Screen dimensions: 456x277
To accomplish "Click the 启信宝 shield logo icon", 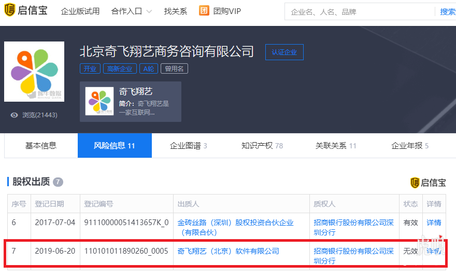I will tap(10, 10).
